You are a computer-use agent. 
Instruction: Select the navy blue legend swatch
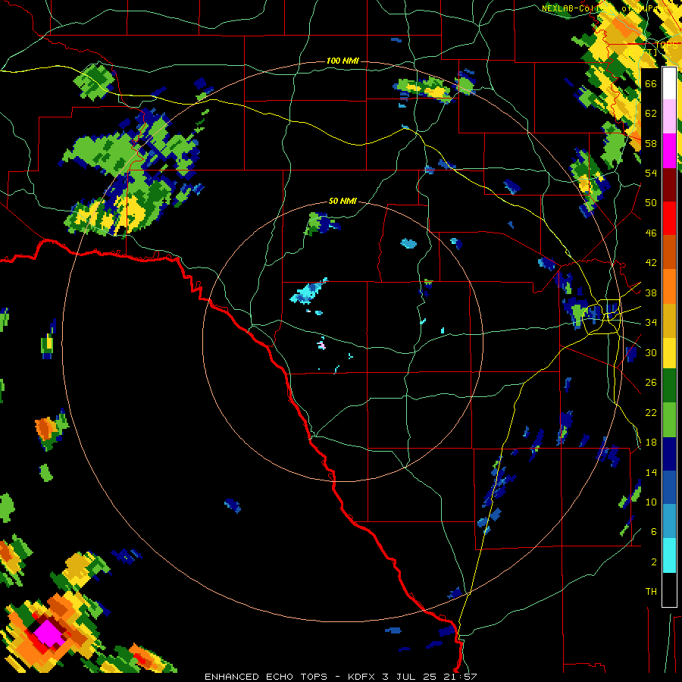(x=669, y=454)
